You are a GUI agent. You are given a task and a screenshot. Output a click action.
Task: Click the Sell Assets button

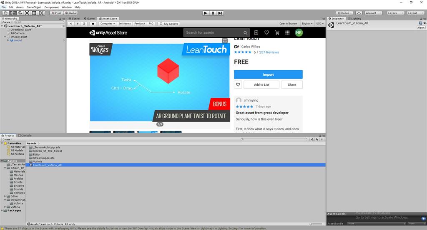click(125, 24)
